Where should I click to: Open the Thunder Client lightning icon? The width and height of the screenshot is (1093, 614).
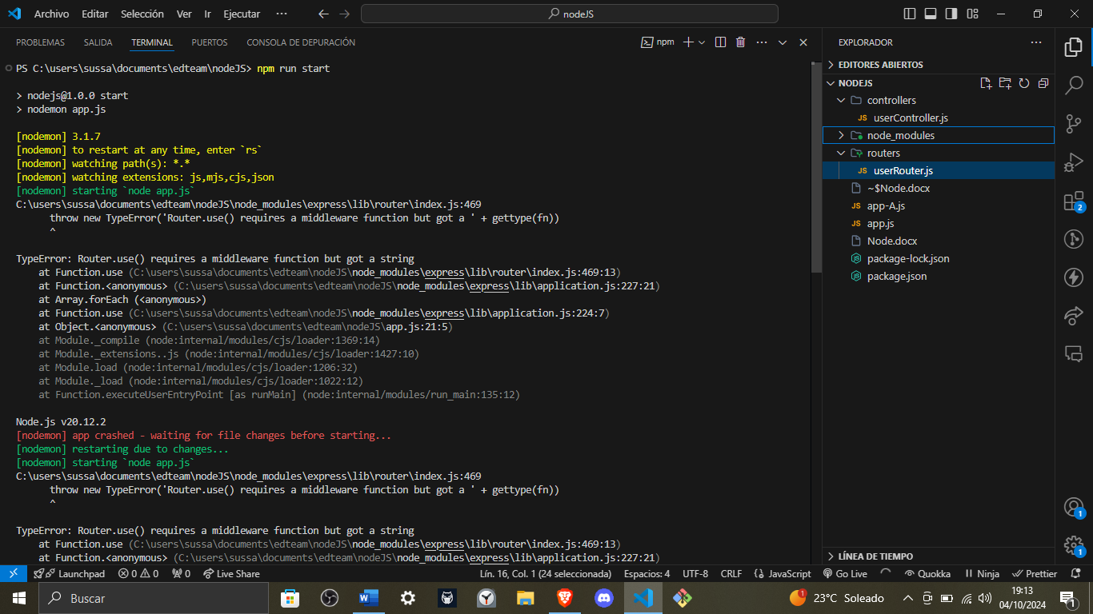click(x=1074, y=277)
